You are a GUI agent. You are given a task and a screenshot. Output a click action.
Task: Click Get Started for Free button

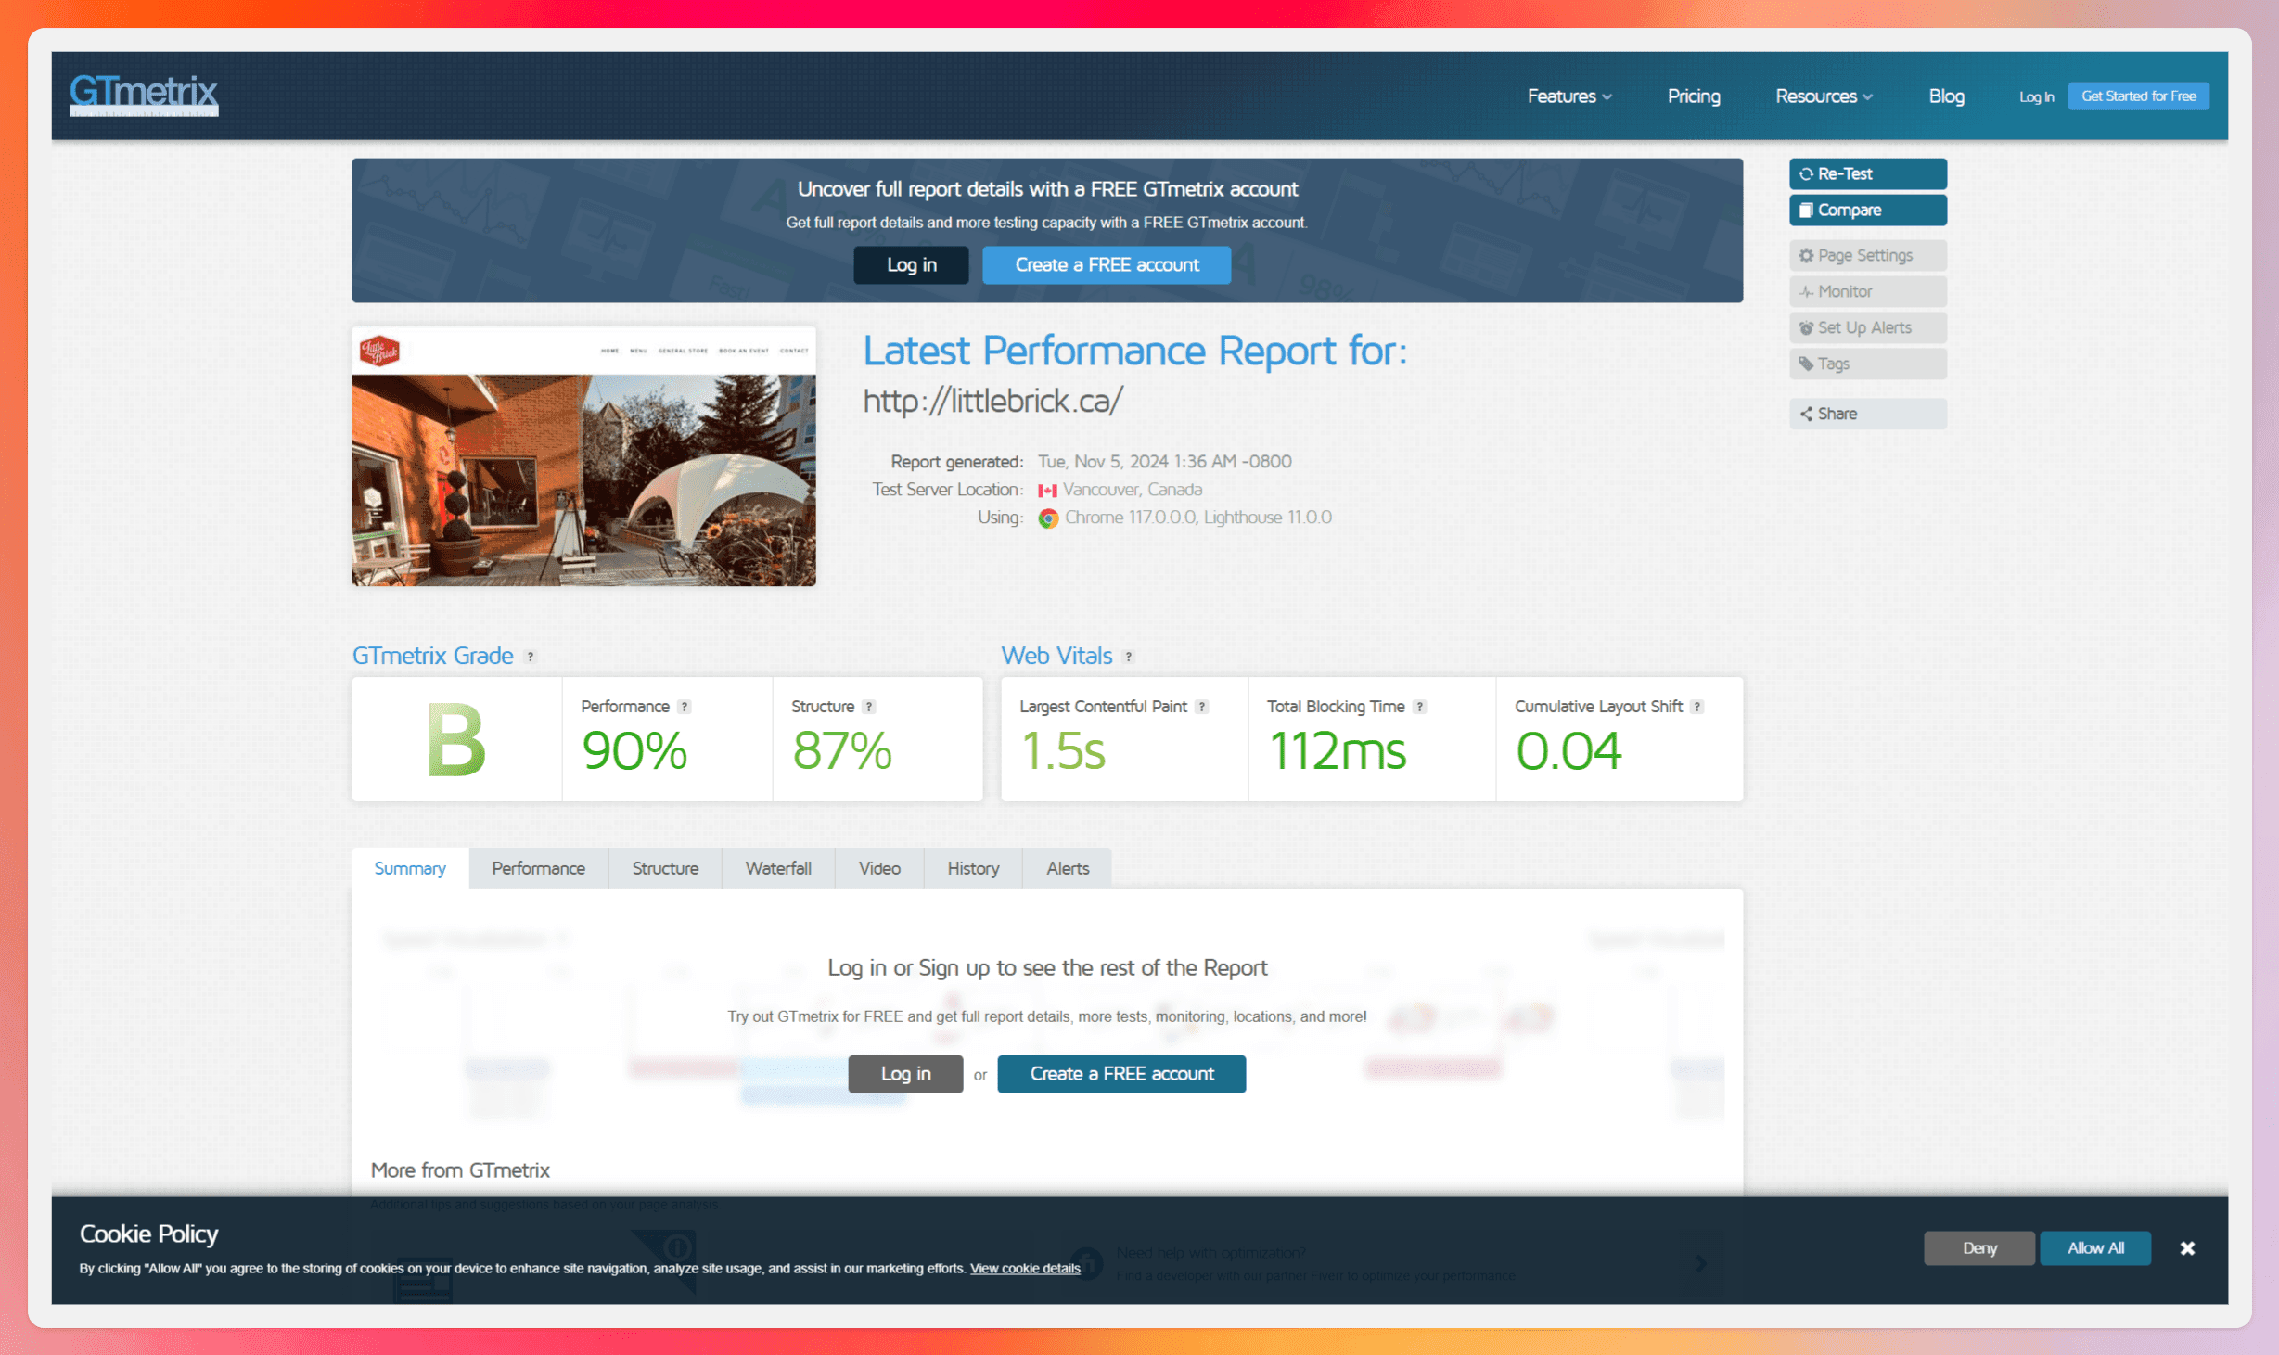2138,96
